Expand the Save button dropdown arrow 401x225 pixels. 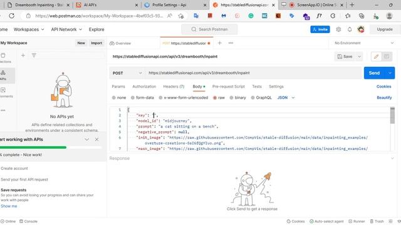point(359,56)
